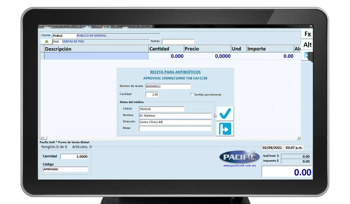Click the Descripción column header

pyautogui.click(x=58, y=49)
